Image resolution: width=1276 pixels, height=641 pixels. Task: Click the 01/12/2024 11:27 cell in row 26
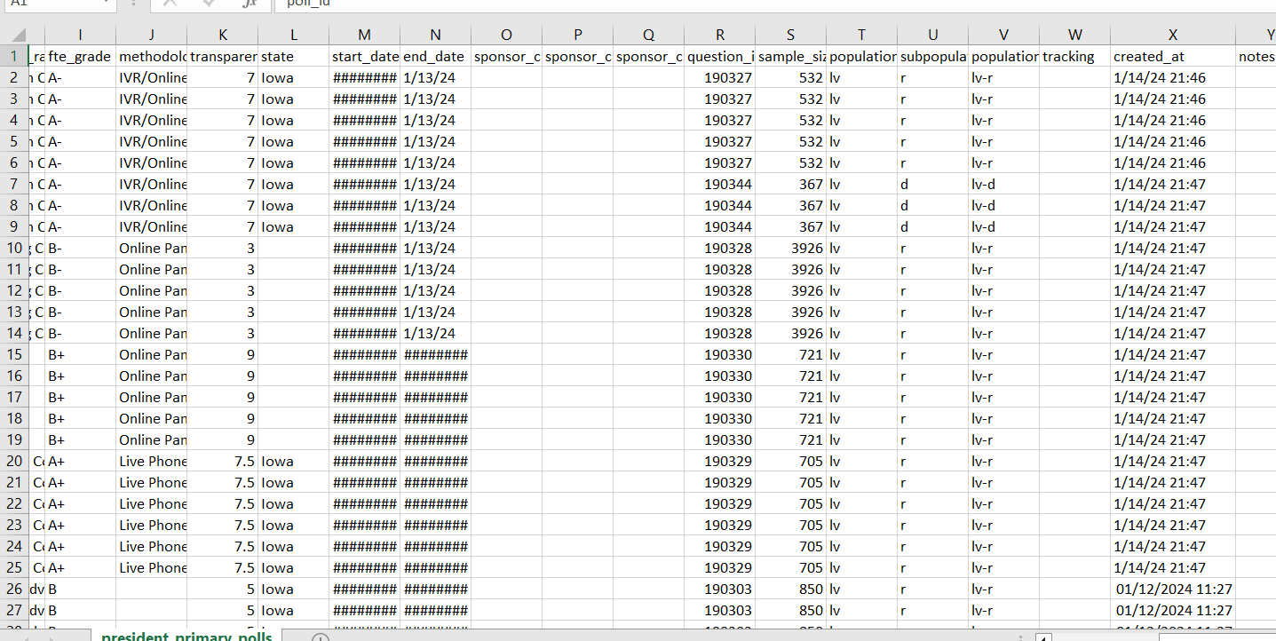(x=1172, y=589)
